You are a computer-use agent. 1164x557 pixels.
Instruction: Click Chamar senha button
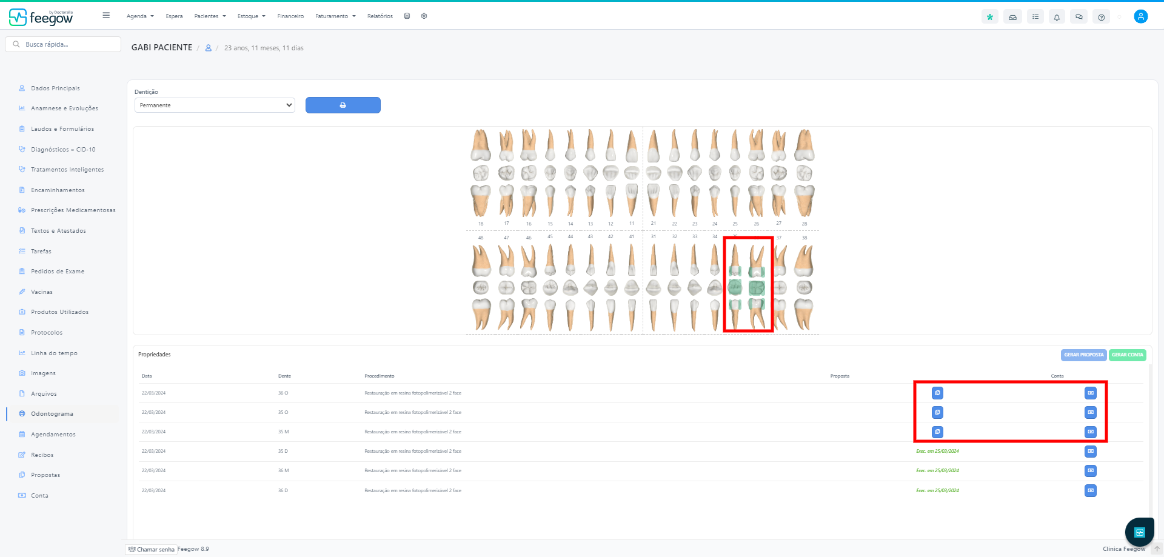tap(152, 550)
